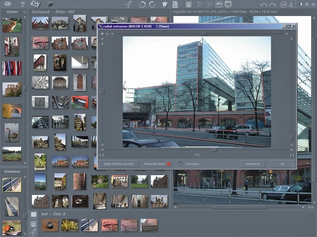The height and width of the screenshot is (237, 317).
Task: Open the red Farbe Hilfslinien swatch
Action: click(169, 164)
